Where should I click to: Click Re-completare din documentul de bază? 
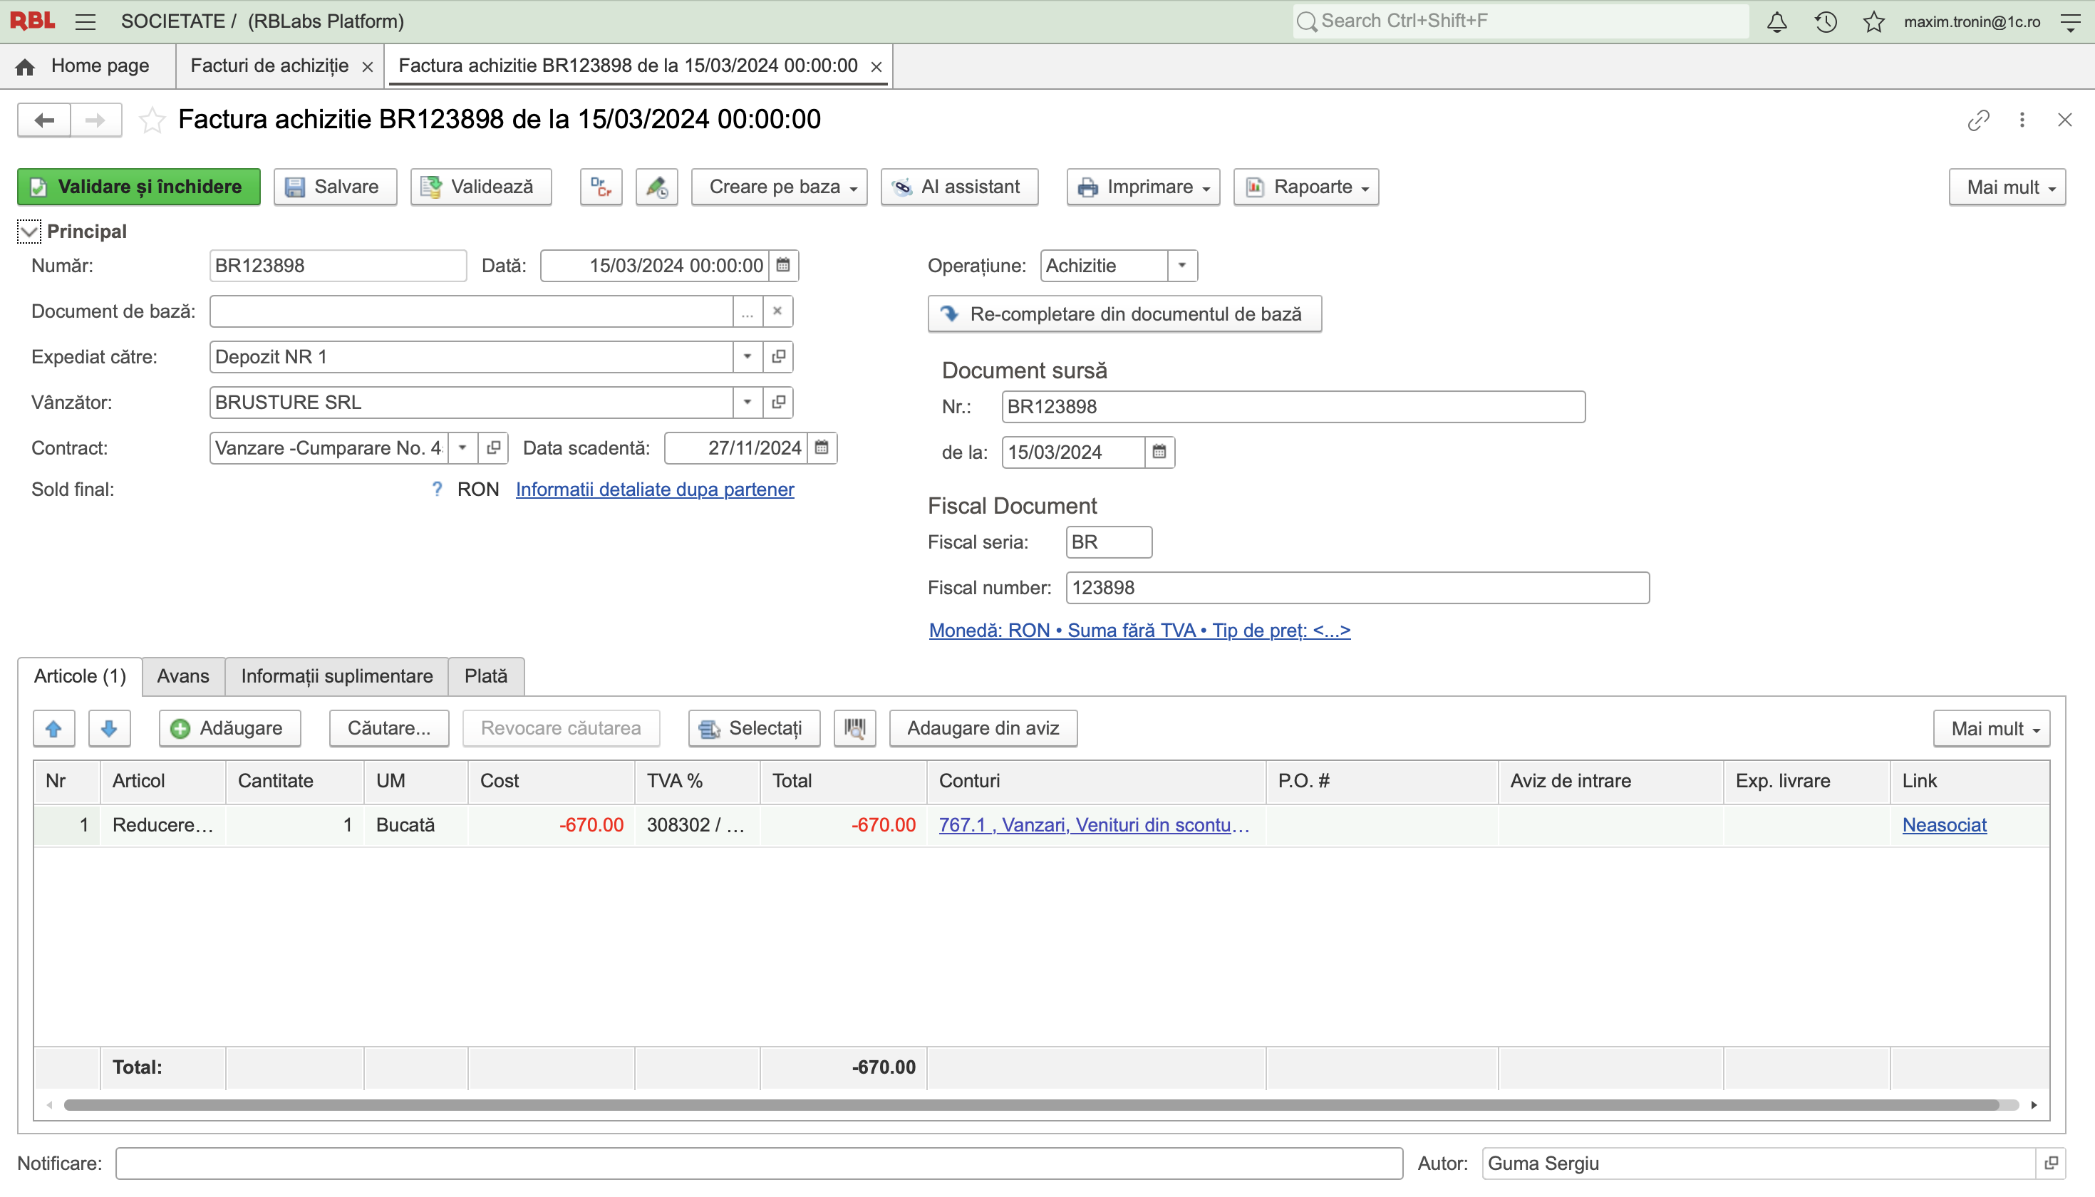pyautogui.click(x=1124, y=314)
